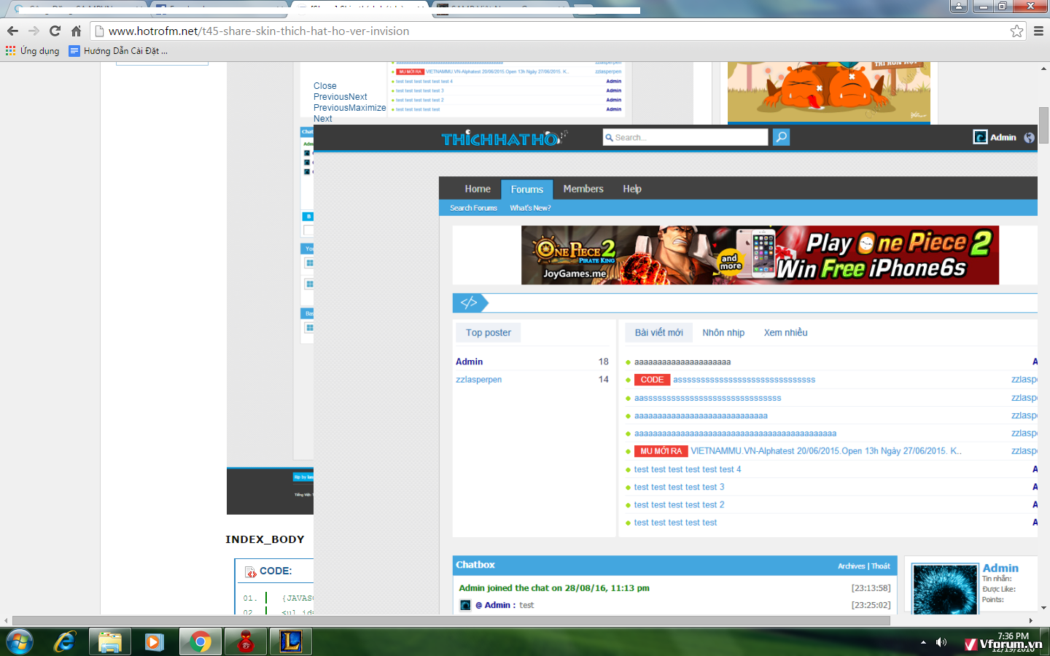1050x656 pixels.
Task: Open Hướng Dẫn Cài Đặt bookmark
Action: [118, 51]
